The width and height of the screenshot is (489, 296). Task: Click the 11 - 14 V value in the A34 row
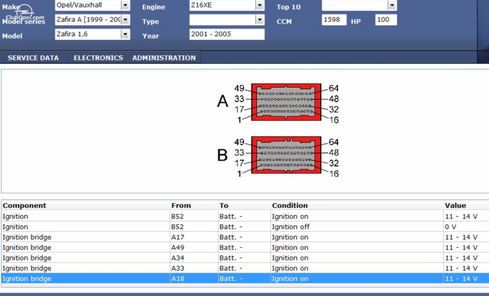click(466, 258)
